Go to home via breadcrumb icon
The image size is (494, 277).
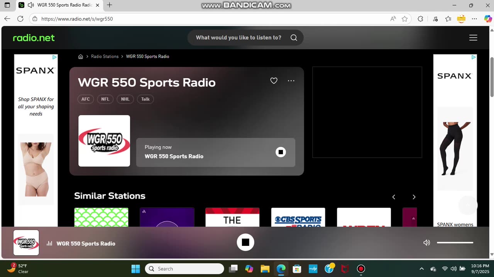tap(81, 57)
